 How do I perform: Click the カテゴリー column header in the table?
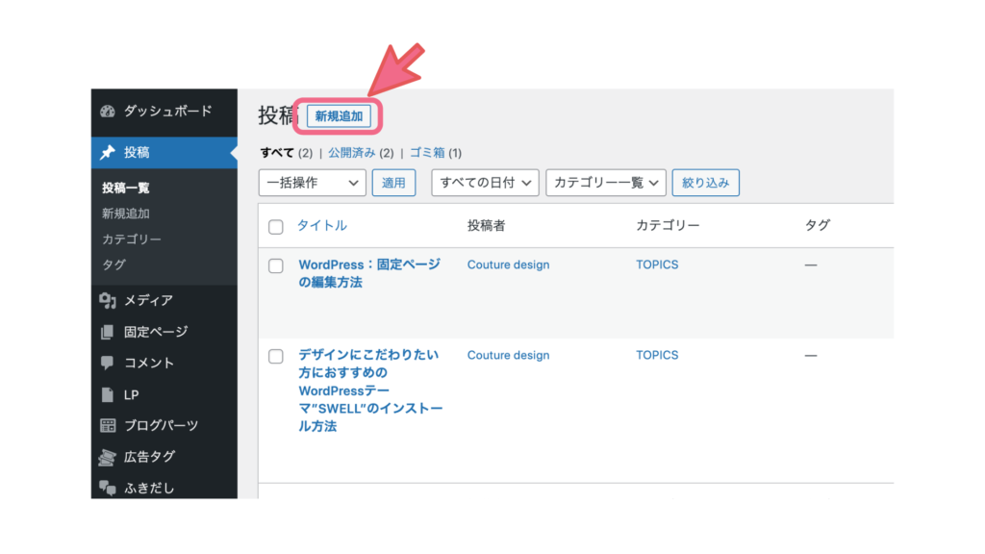point(668,225)
